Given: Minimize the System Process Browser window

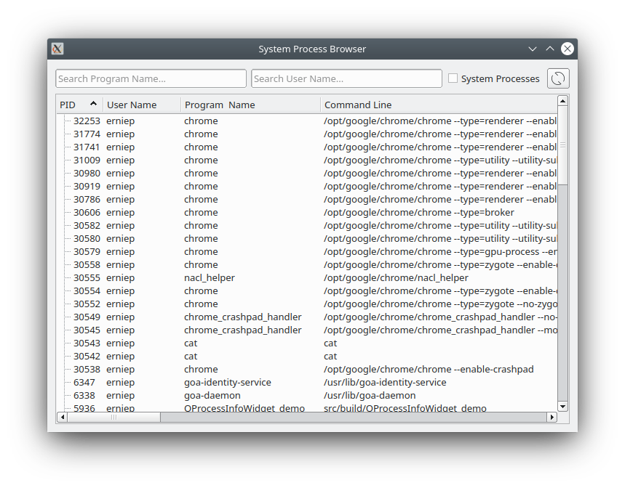Looking at the screenshot, I should point(533,49).
